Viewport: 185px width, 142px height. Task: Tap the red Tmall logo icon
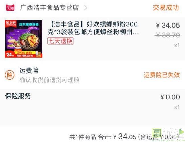[x=10, y=8]
